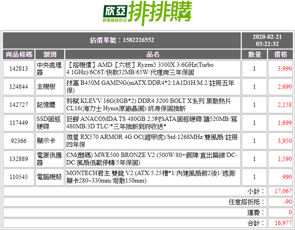This screenshot has height=230, width=295.
Task: Click the discount value -90
Action: tap(288, 202)
